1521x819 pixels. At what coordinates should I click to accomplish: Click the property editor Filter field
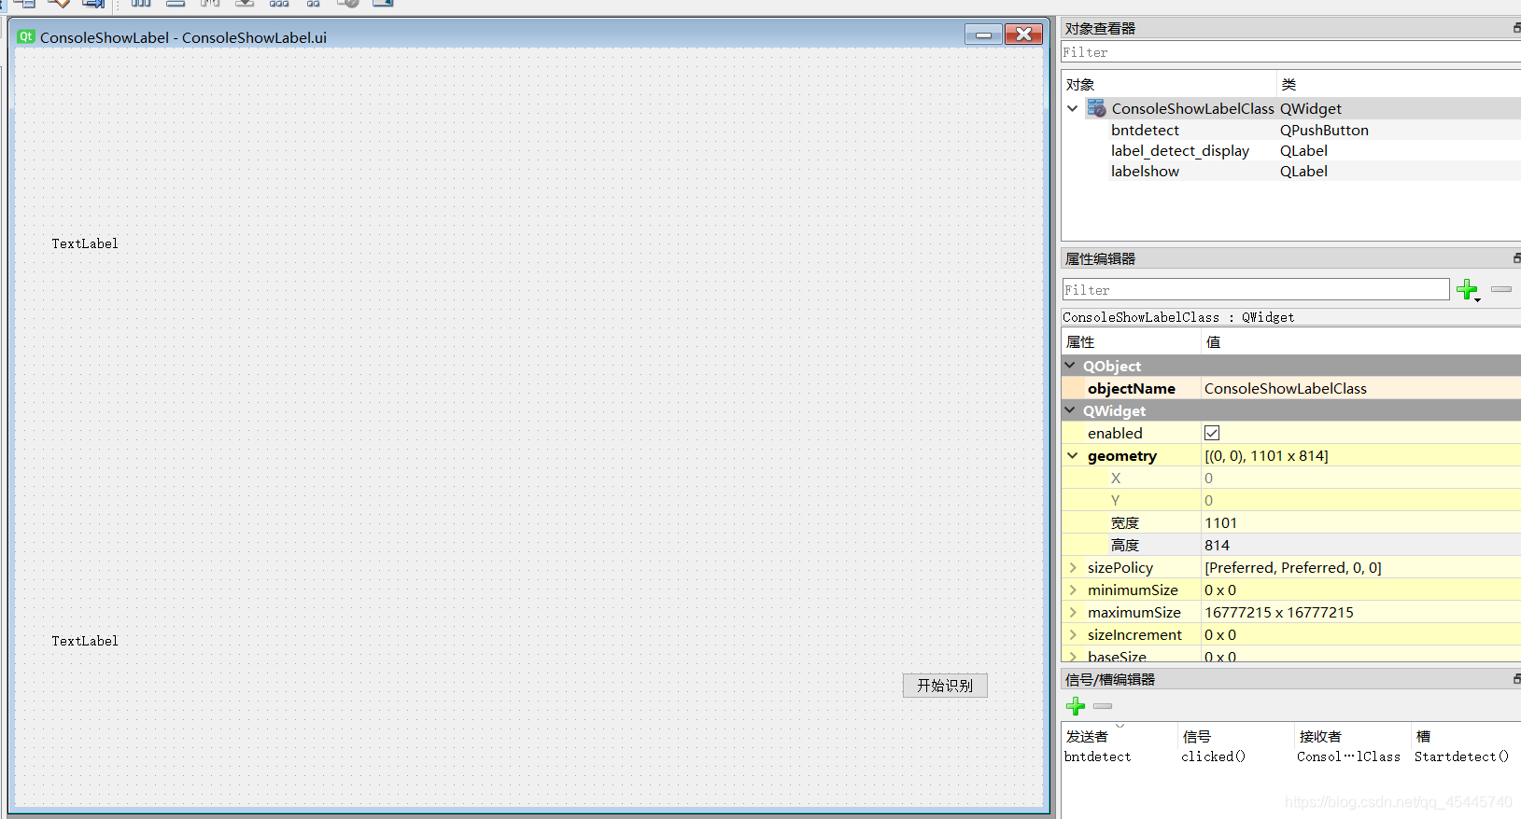pos(1255,290)
